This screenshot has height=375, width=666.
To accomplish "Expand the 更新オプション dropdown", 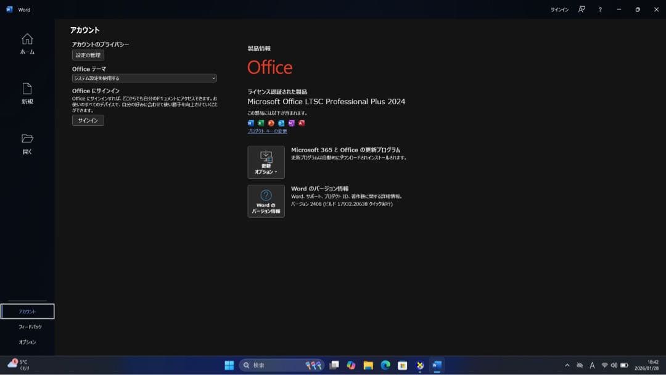I will (x=266, y=162).
